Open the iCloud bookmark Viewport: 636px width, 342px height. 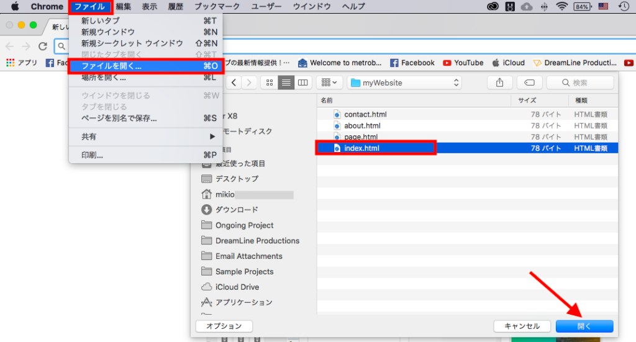pyautogui.click(x=508, y=63)
